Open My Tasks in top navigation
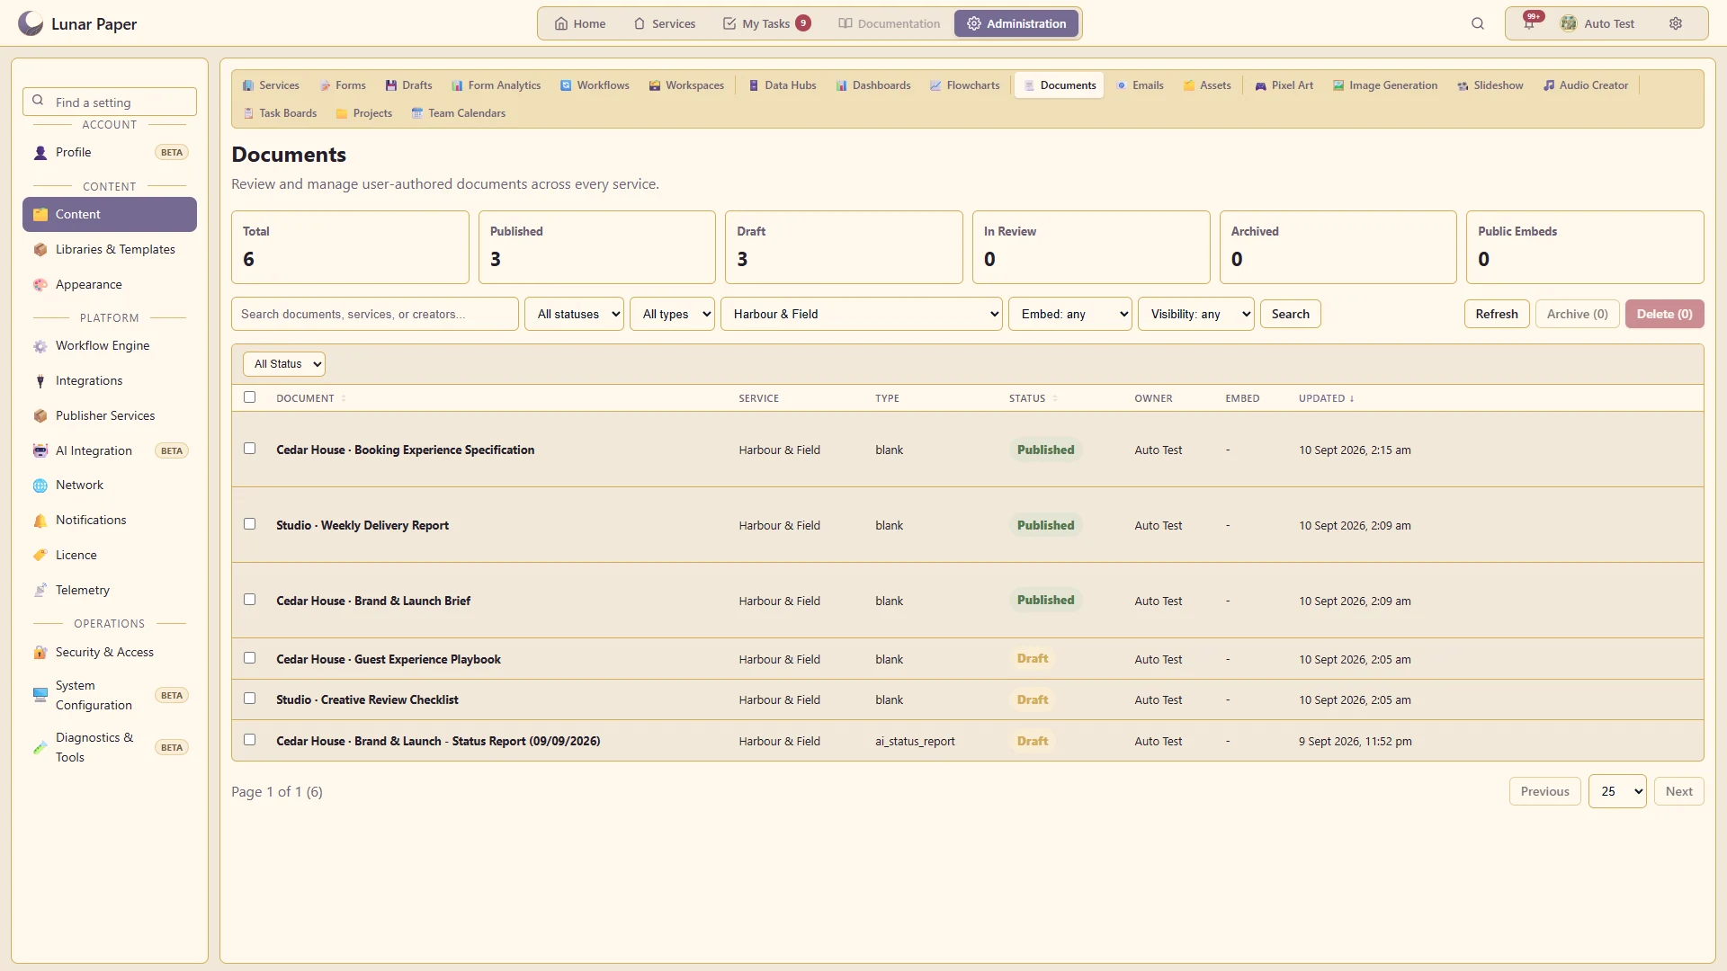 pyautogui.click(x=766, y=23)
